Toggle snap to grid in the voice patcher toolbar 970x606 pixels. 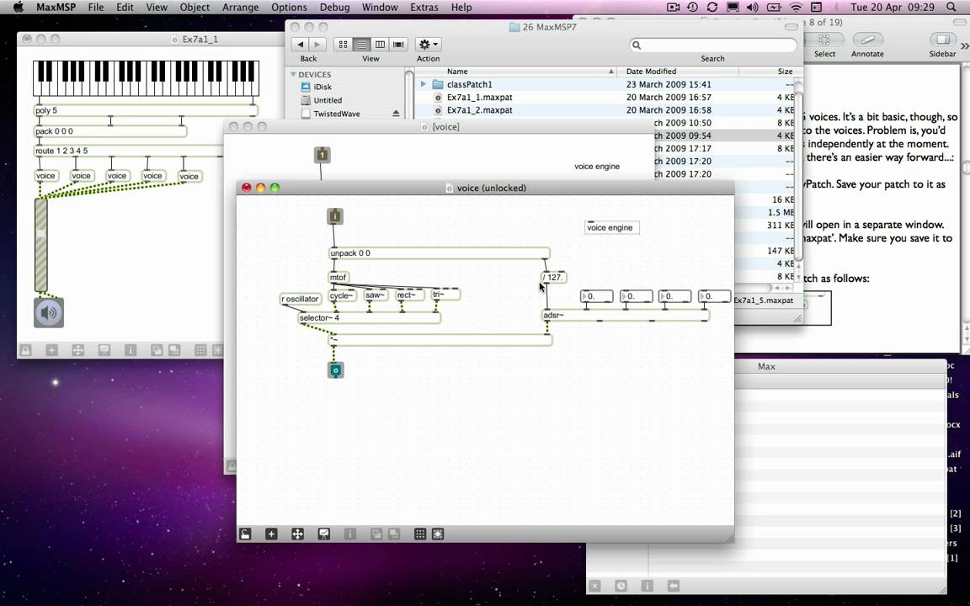[x=437, y=534]
